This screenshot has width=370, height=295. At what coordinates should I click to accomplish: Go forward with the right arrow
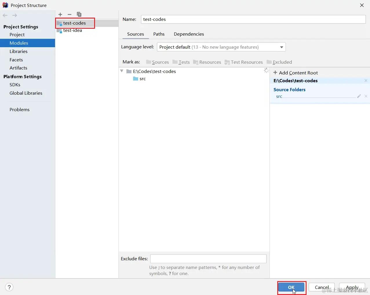point(15,15)
